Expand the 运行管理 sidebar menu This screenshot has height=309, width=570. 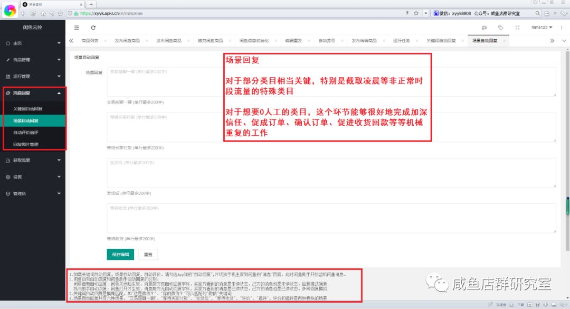[32, 77]
